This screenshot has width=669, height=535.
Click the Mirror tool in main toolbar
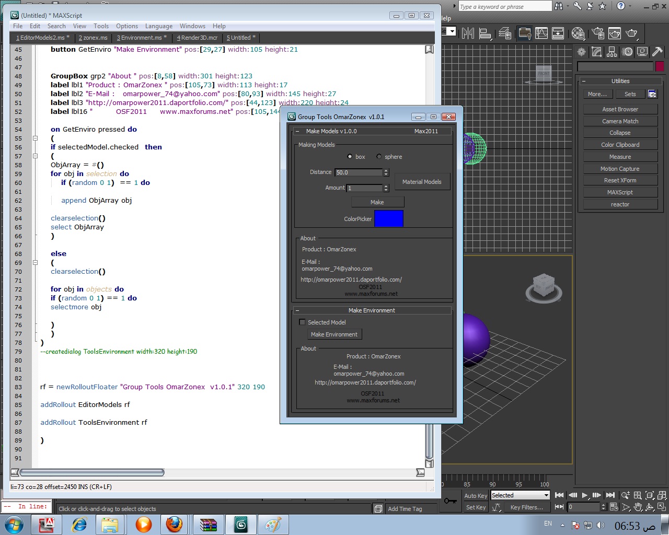[468, 33]
